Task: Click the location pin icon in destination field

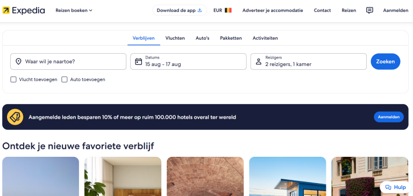Action: click(x=18, y=62)
